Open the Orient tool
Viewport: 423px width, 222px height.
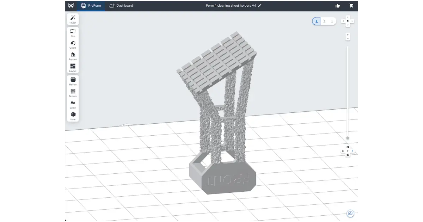tap(73, 45)
